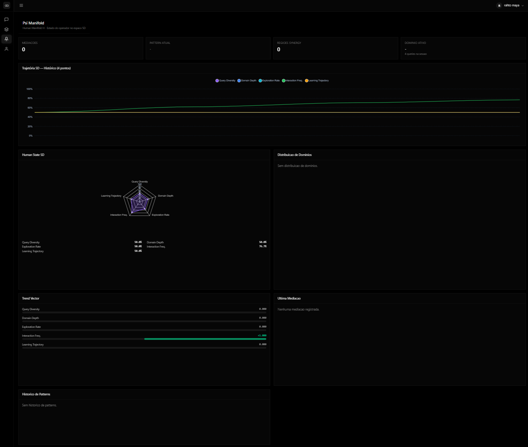This screenshot has height=447, width=528.
Task: Click 'Sem distribuicao de dominios.' message
Action: pyautogui.click(x=297, y=166)
